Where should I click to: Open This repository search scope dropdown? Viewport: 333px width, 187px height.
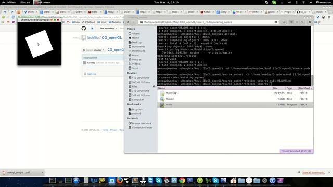(108, 28)
